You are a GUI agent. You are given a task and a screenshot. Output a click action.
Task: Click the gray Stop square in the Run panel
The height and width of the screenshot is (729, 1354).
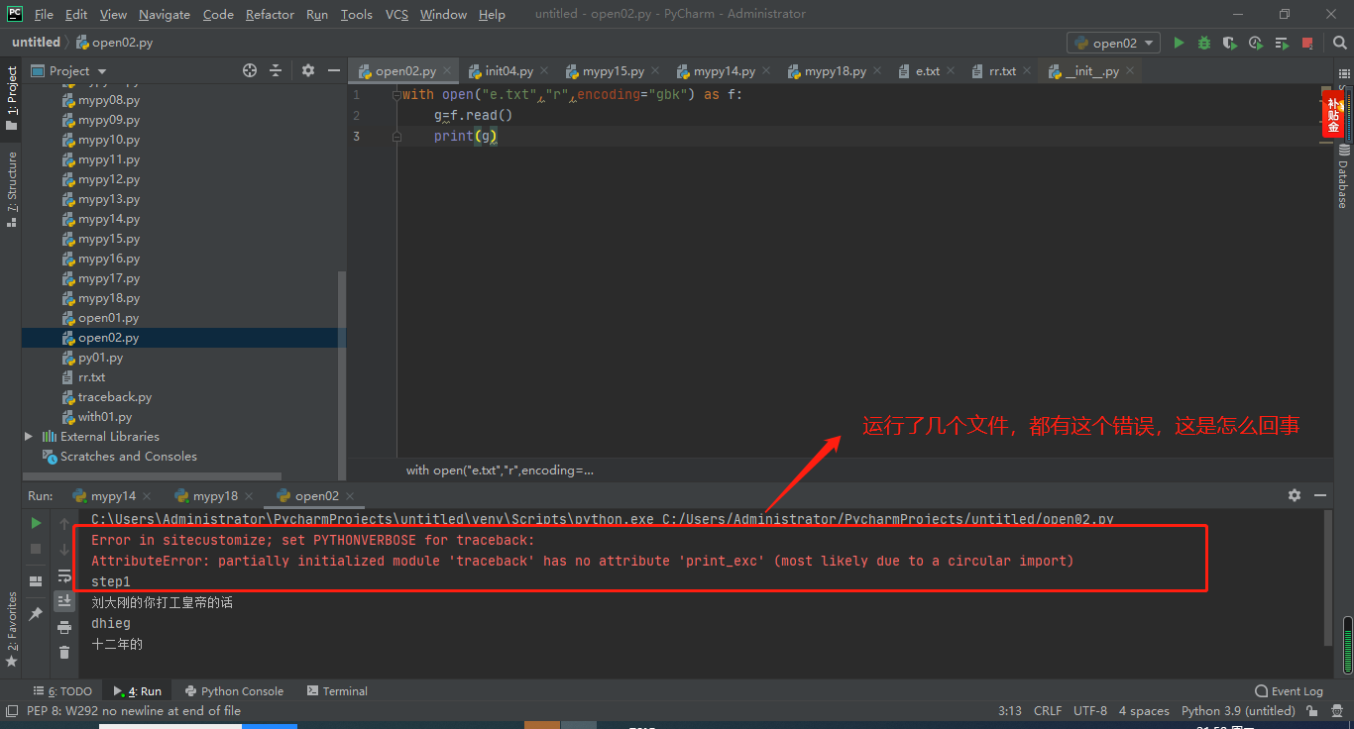[x=36, y=548]
